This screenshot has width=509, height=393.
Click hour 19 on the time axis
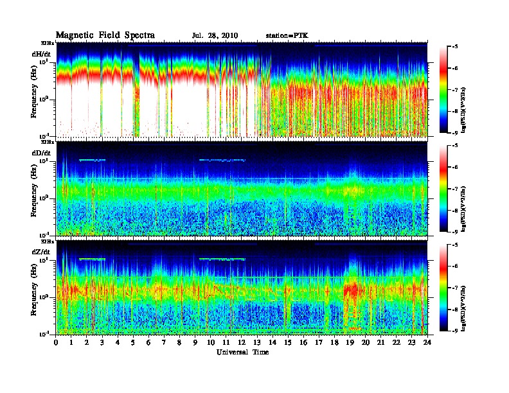[x=350, y=342]
